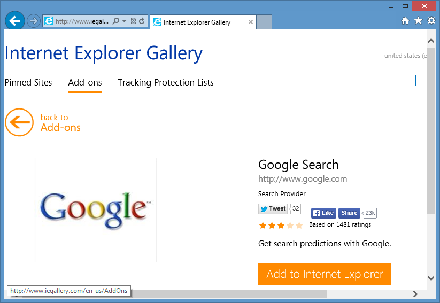Click the Google Search title

point(298,165)
